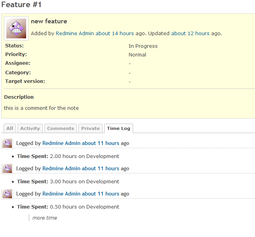Click avatar of the 0.50 hours log entry
255x237 pixels.
point(7,194)
